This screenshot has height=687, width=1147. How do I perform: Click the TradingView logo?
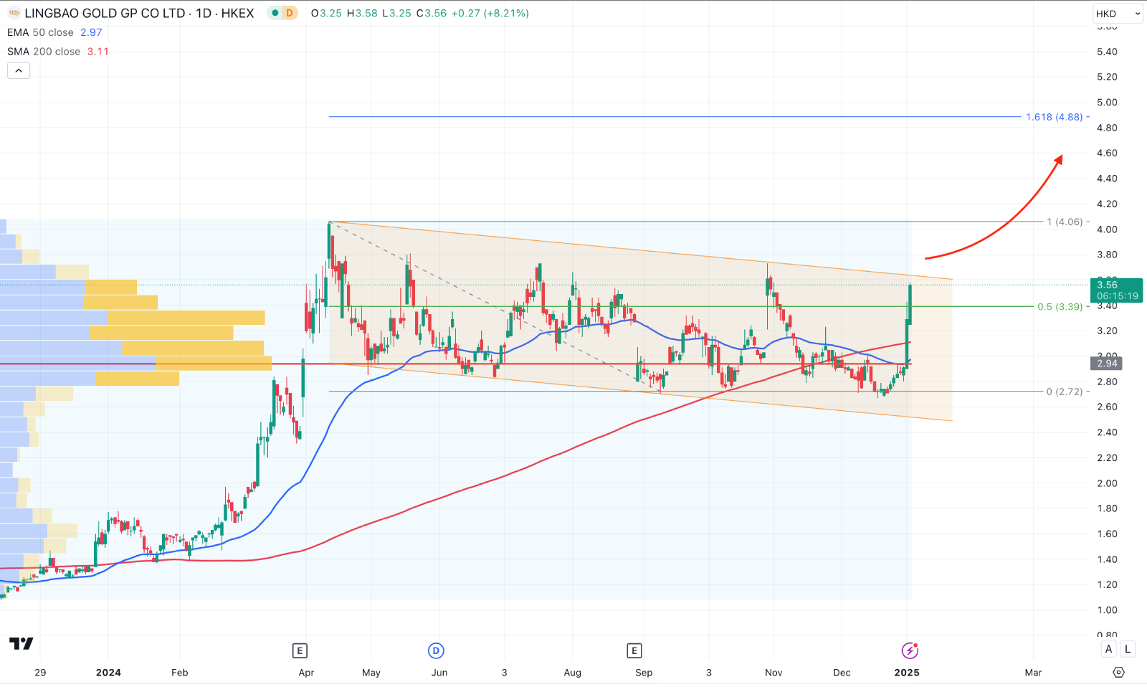coord(22,643)
